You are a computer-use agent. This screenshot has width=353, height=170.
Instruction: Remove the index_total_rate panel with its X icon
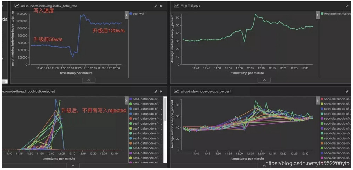coord(161,6)
